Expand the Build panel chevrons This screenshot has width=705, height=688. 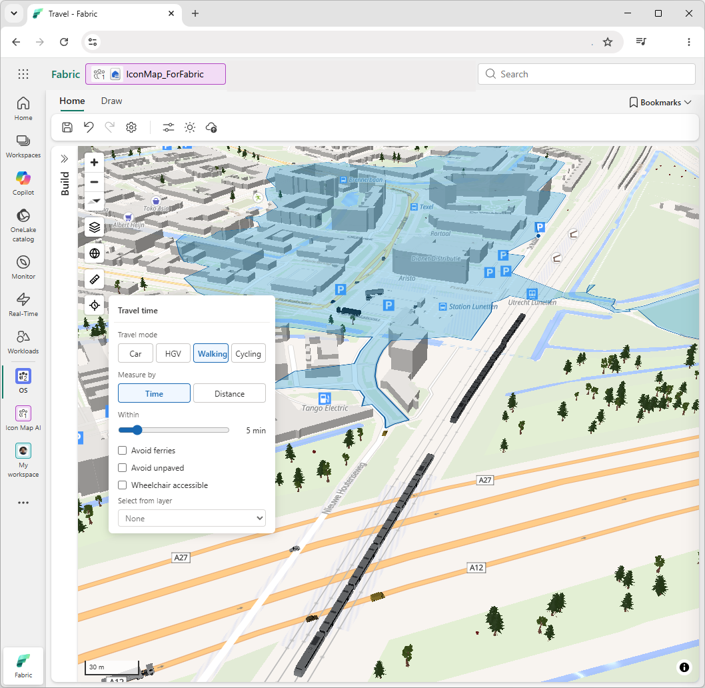click(65, 159)
